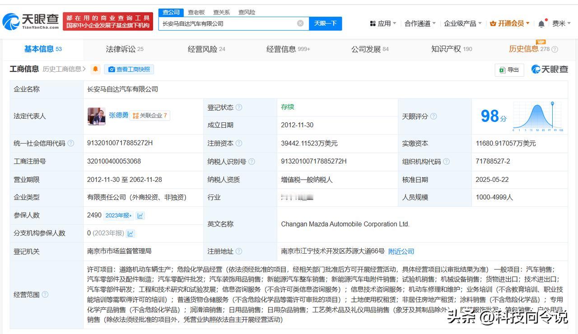Click the 张德勇 portrait thumbnail
The height and width of the screenshot is (334, 578).
96,116
